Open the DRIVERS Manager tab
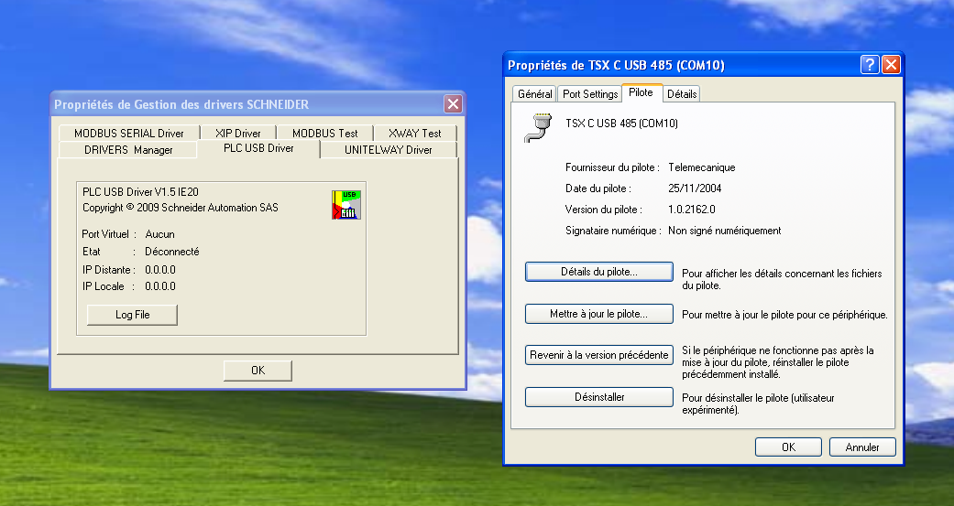Image resolution: width=954 pixels, height=506 pixels. tap(128, 149)
